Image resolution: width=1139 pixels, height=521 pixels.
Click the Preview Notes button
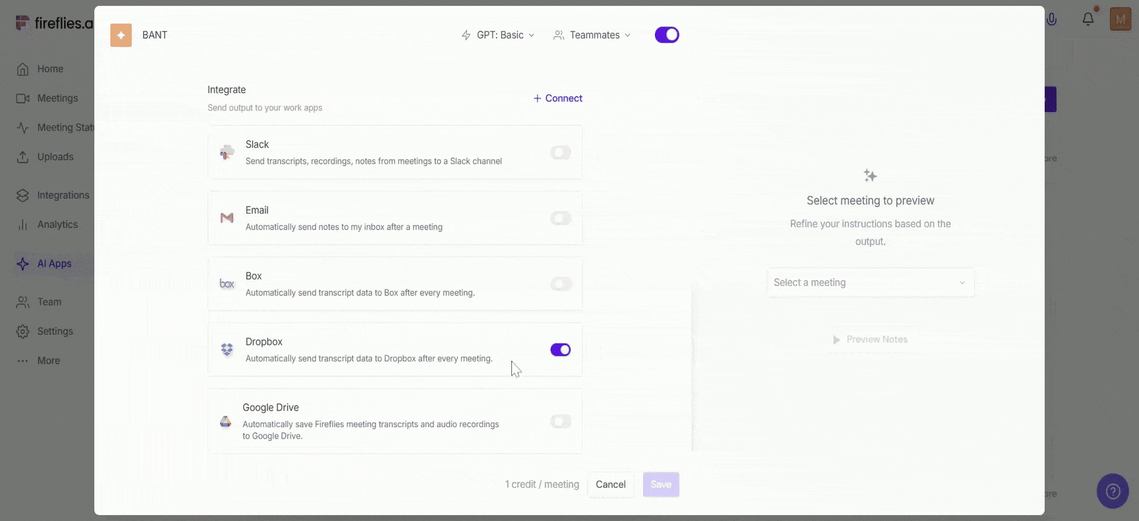pyautogui.click(x=870, y=339)
